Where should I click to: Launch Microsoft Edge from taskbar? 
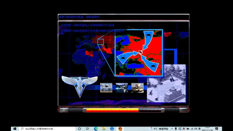tap(96, 129)
